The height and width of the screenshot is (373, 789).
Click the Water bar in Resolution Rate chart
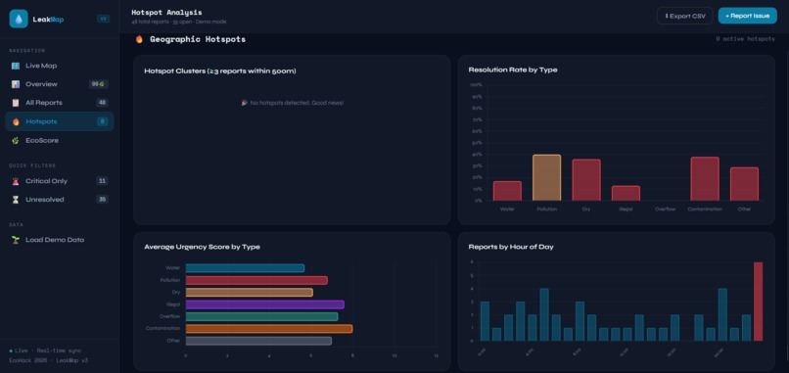click(x=507, y=191)
